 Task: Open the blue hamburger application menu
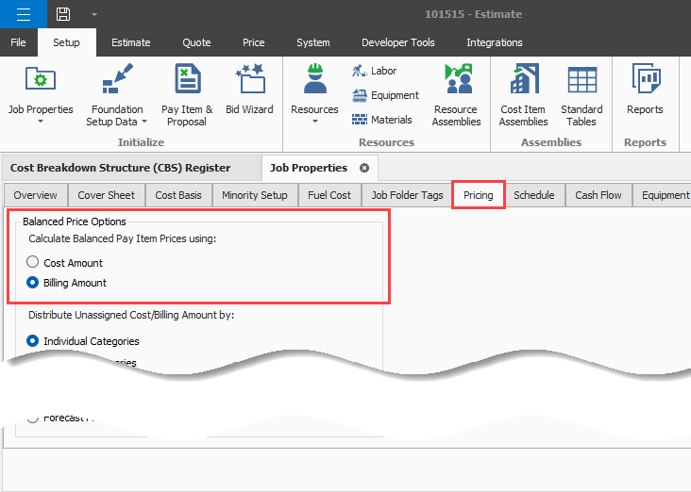(24, 14)
